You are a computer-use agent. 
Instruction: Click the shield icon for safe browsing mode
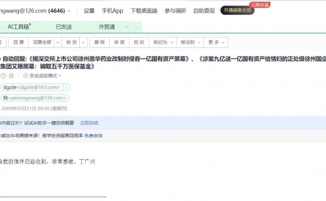tap(26, 76)
